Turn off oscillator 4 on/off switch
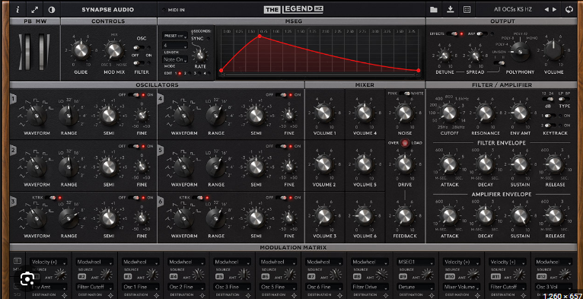This screenshot has width=583, height=299. [x=282, y=95]
